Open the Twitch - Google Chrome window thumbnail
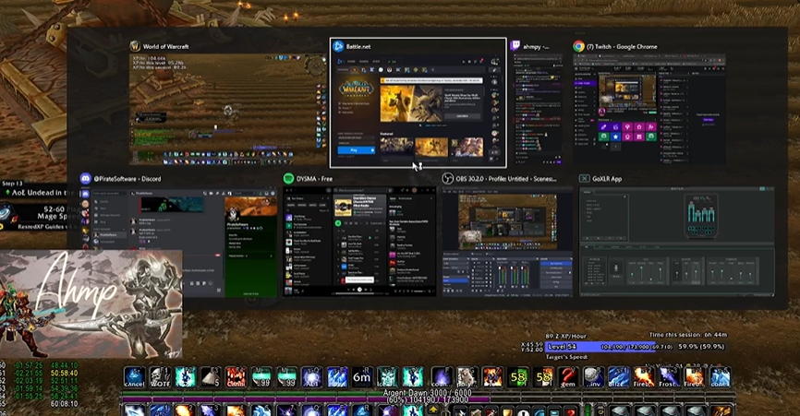 649,110
